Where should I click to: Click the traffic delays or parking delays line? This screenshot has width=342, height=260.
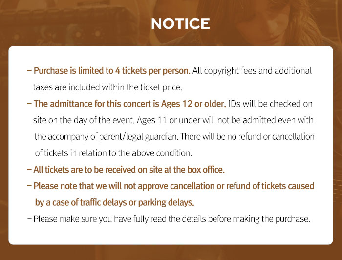(x=115, y=202)
